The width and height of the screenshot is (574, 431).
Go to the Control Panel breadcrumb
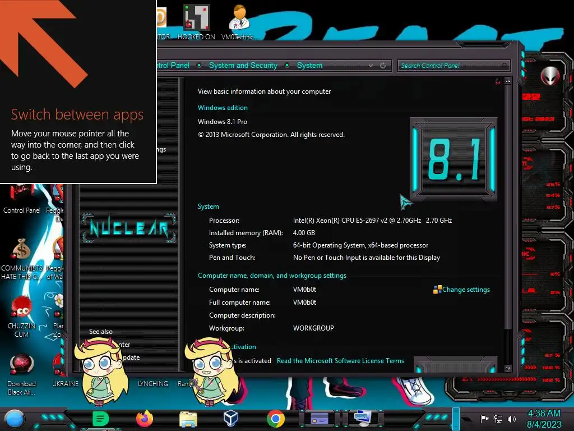click(173, 65)
